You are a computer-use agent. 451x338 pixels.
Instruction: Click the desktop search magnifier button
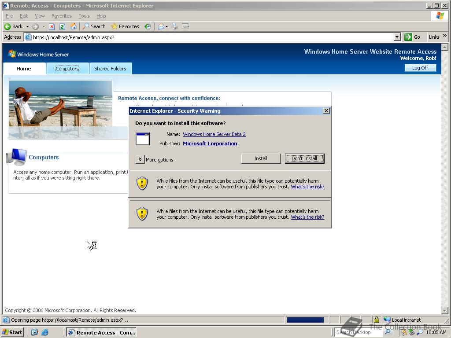[388, 332]
